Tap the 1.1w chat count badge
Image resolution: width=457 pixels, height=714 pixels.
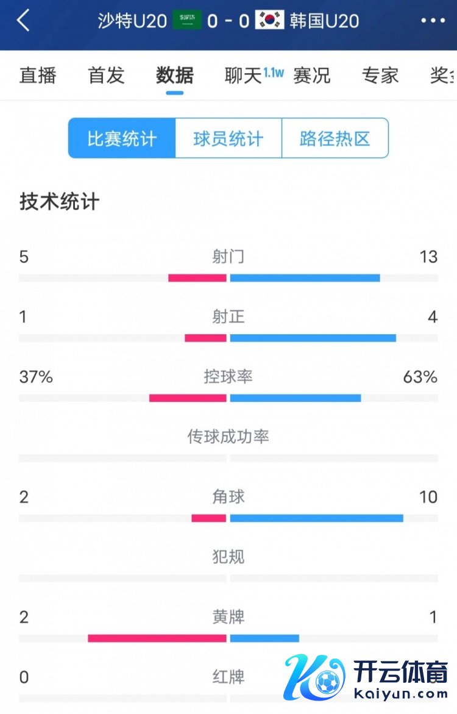click(274, 73)
